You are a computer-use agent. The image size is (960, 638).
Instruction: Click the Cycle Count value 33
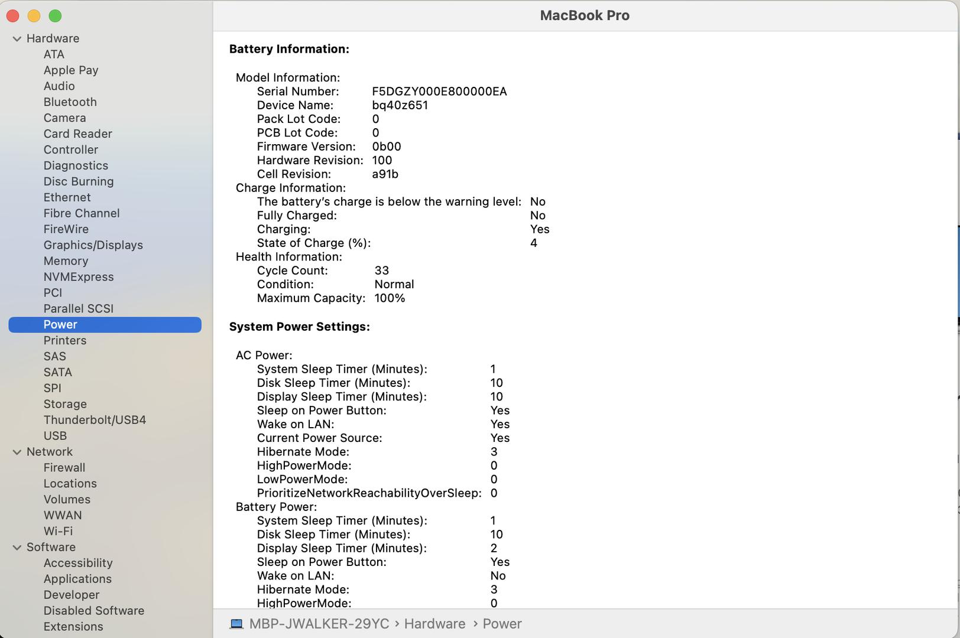point(381,271)
